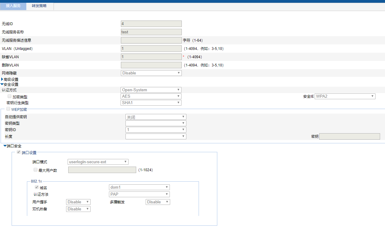Image resolution: width=385 pixels, height=230 pixels.
Task: Open the 认证方式 Open-System dropdown
Action: coord(151,90)
